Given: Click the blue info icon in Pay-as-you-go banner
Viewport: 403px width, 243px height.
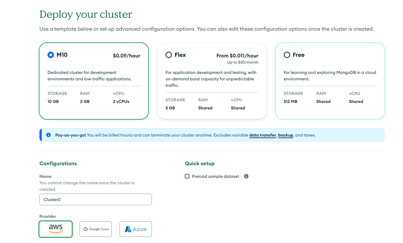Looking at the screenshot, I should click(x=48, y=135).
